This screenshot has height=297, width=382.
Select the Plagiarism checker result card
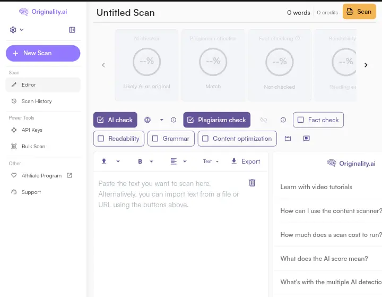tap(213, 65)
